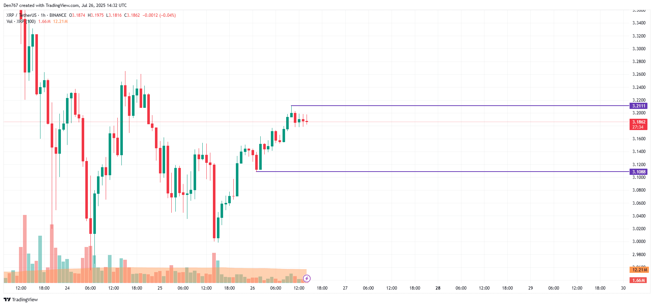Click the bold 28 date label on time axis
654x306 pixels.
point(438,288)
